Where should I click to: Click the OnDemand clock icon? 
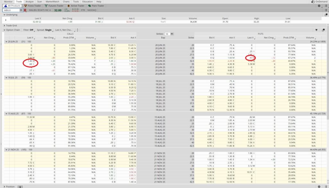point(313,2)
